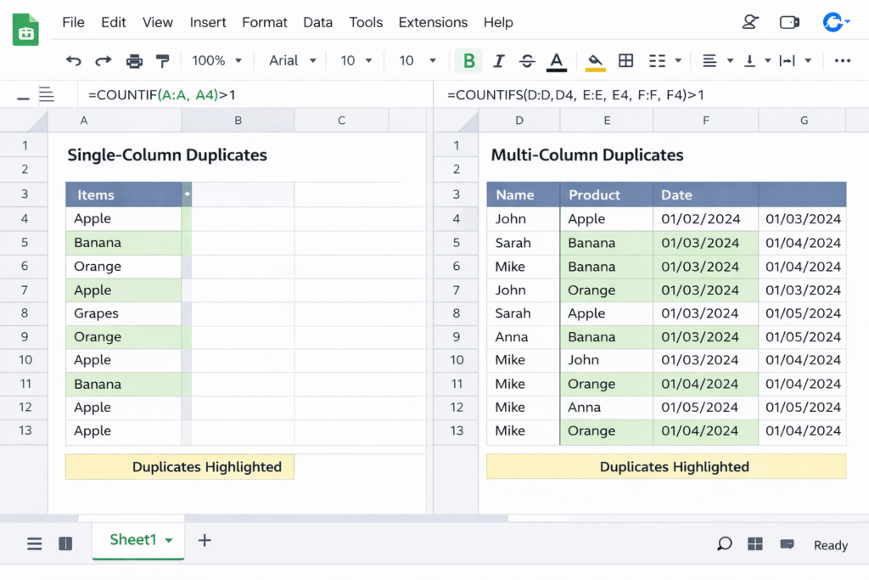This screenshot has height=580, width=869.
Task: Click the redo arrow icon
Action: click(x=104, y=60)
